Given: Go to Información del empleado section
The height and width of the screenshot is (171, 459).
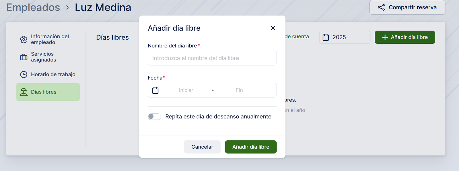Looking at the screenshot, I should click(50, 39).
